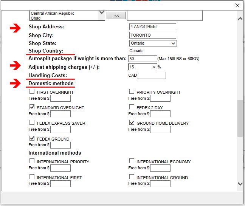
Task: Toggle the FEDEX GROUND checkbox
Action: tap(32, 138)
